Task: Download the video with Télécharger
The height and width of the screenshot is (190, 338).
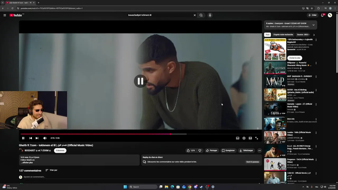Action: pyautogui.click(x=246, y=150)
